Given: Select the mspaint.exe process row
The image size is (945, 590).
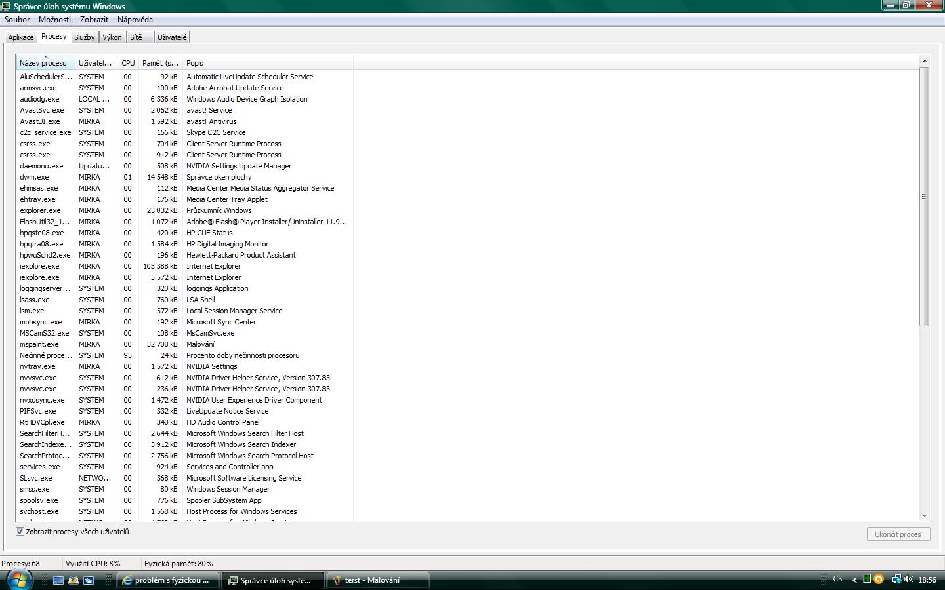Looking at the screenshot, I should (184, 344).
